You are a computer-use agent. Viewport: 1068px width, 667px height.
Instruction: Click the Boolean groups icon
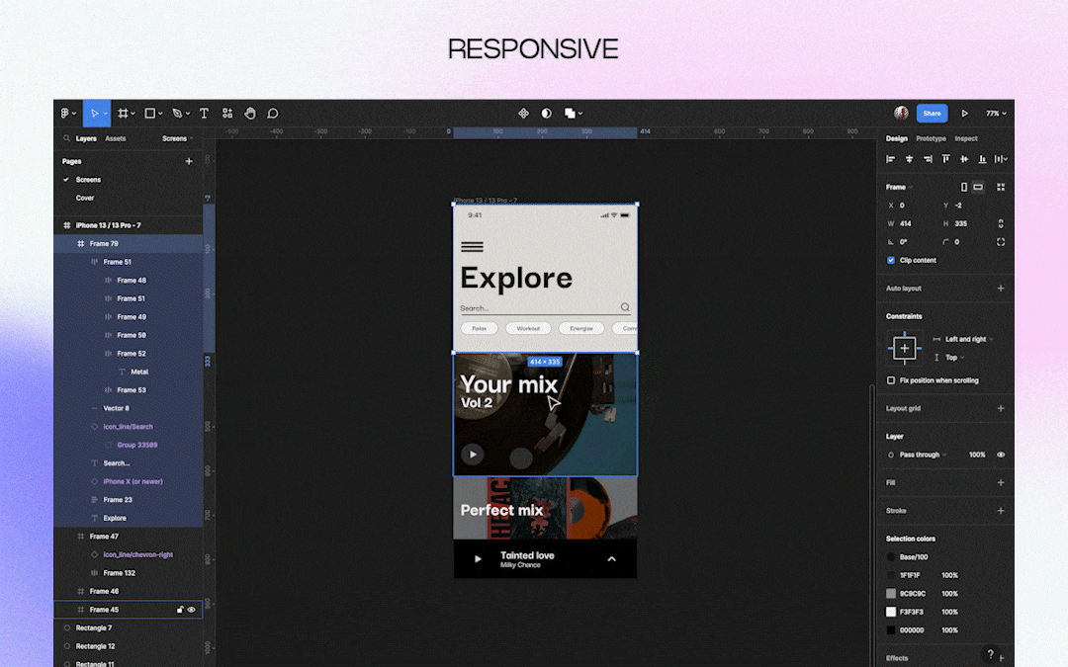[x=571, y=114]
